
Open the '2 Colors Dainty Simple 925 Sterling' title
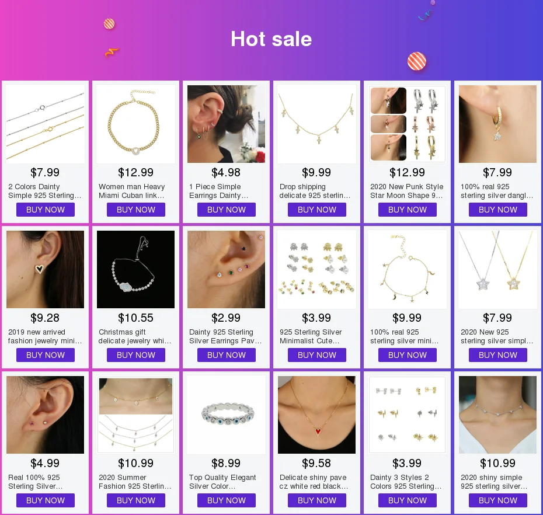[45, 191]
